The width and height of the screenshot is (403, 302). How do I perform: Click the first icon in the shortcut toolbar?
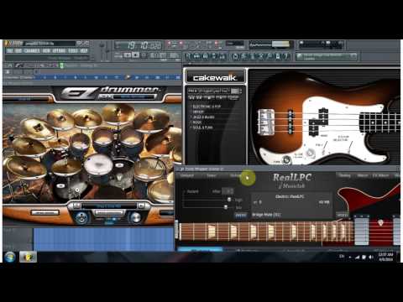coord(188,56)
